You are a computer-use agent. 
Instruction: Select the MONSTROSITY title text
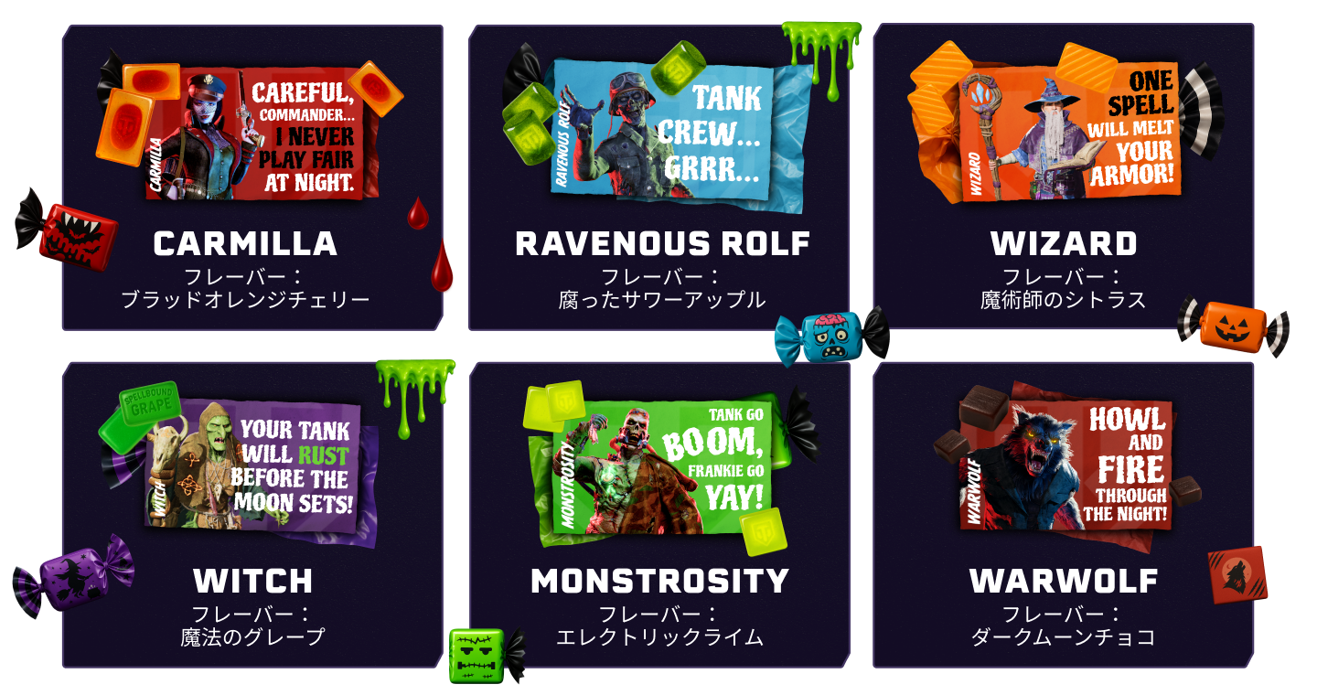point(659,582)
